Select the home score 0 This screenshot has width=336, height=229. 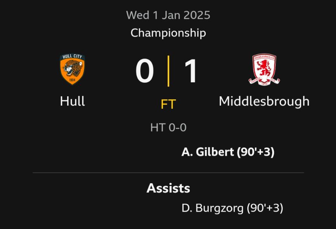click(x=145, y=71)
